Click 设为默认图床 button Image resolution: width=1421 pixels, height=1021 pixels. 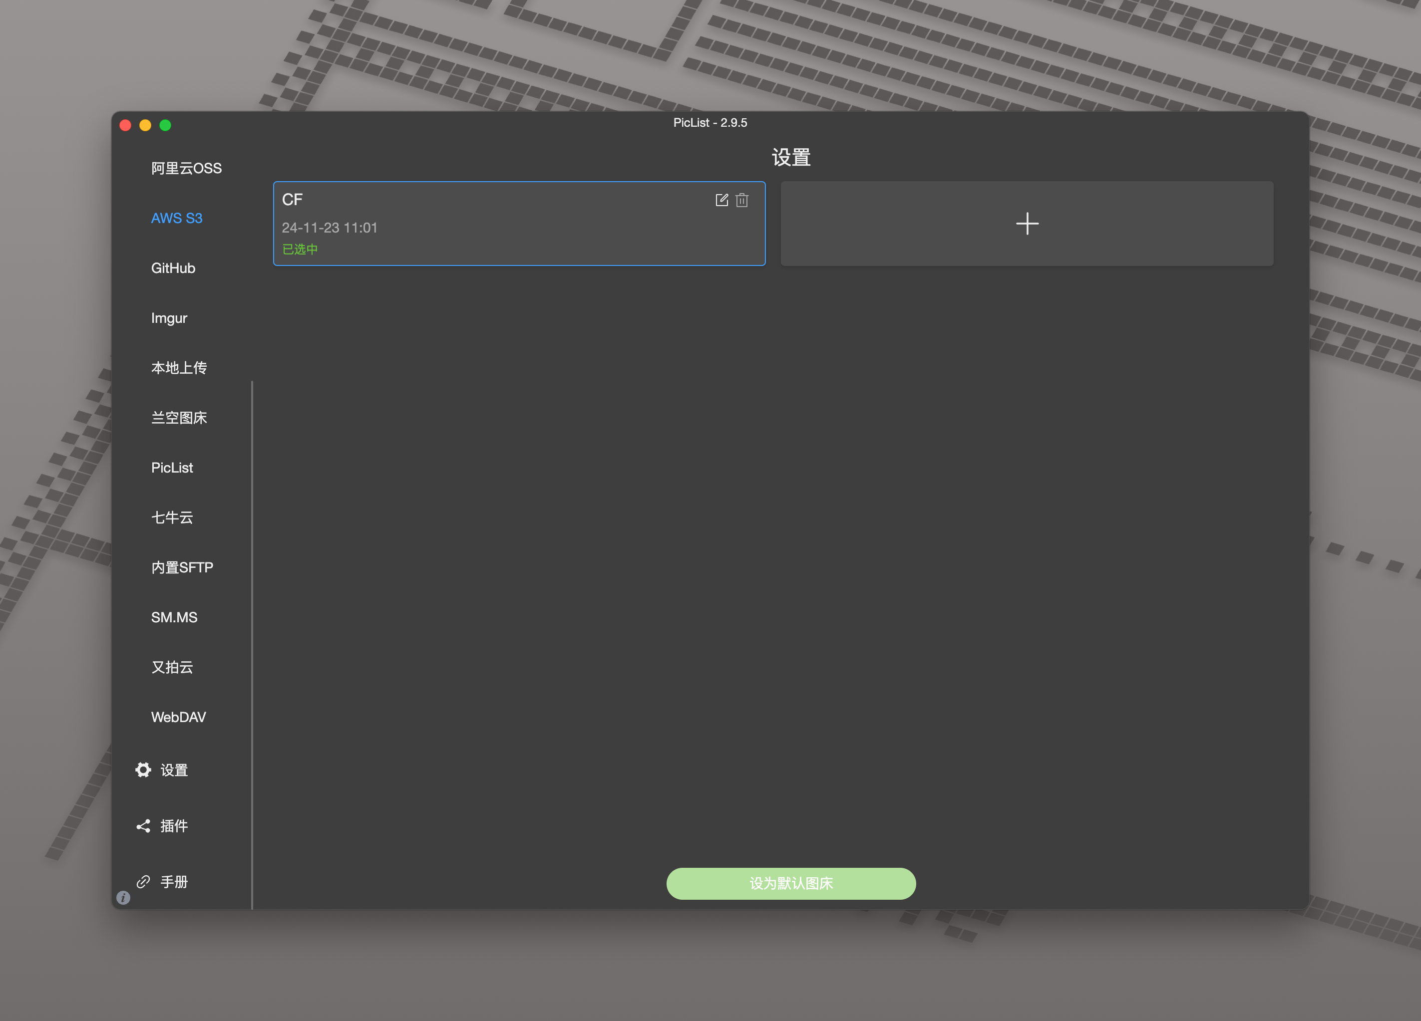(791, 883)
